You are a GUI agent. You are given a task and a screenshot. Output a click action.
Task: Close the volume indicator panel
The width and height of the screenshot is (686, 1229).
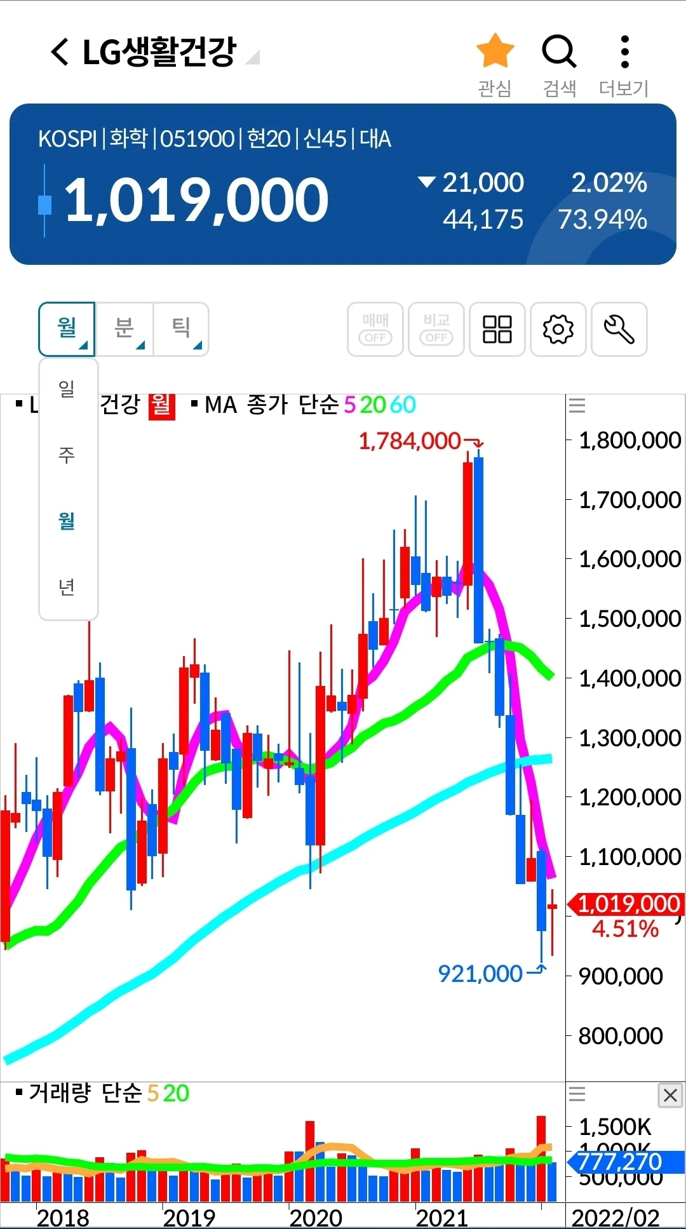pyautogui.click(x=670, y=1095)
